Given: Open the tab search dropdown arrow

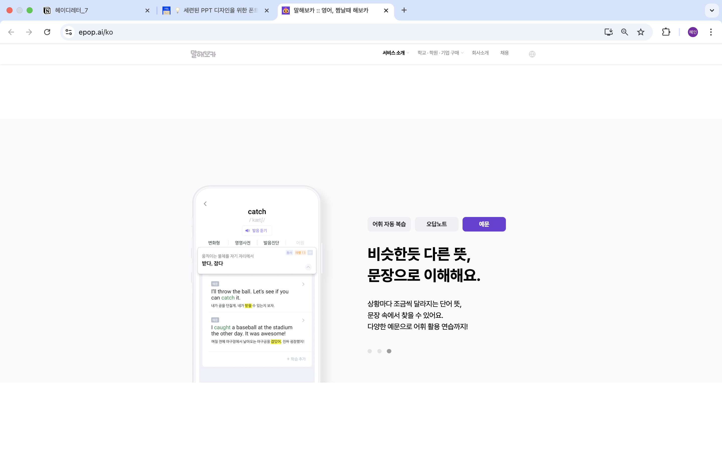Looking at the screenshot, I should click(712, 11).
